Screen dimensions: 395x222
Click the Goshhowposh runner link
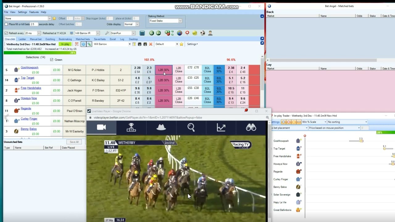pos(30,68)
